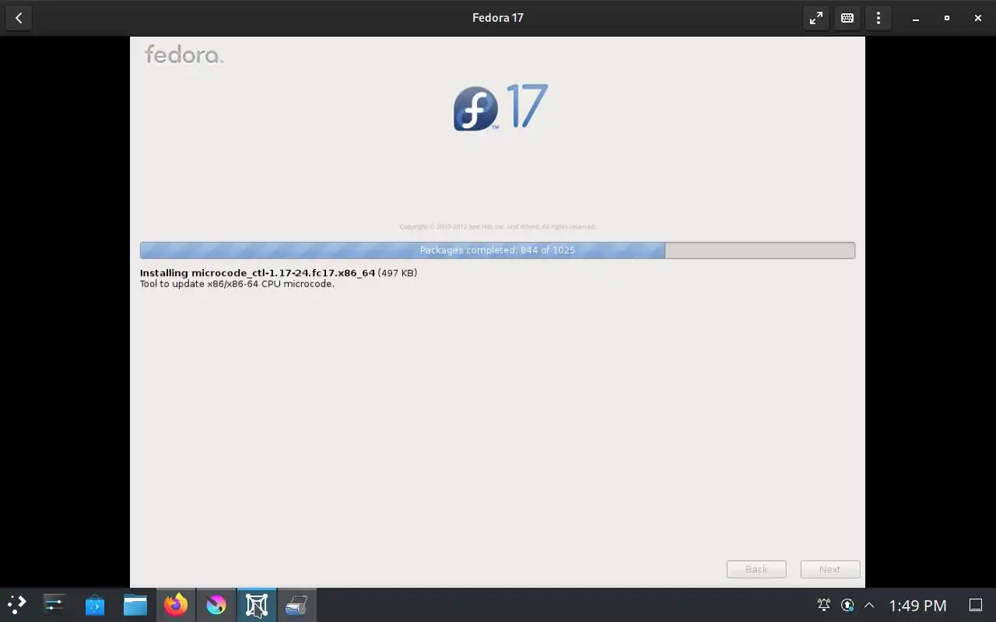
Task: Click the grayed-out Next button in the installer
Action: 830,569
